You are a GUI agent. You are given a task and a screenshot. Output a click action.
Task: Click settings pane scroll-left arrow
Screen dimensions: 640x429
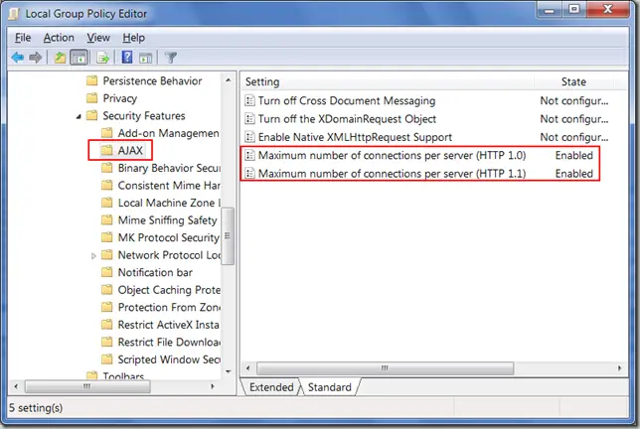(248, 368)
